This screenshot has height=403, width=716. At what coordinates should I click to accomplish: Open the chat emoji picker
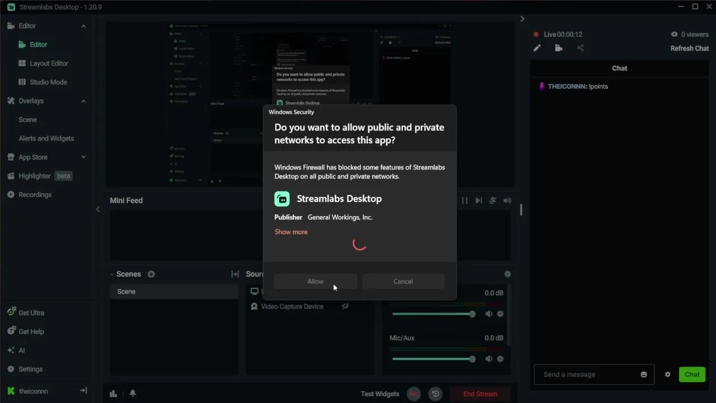tap(644, 374)
